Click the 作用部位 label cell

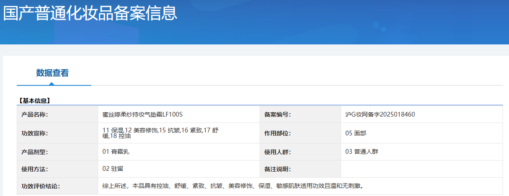click(300, 133)
